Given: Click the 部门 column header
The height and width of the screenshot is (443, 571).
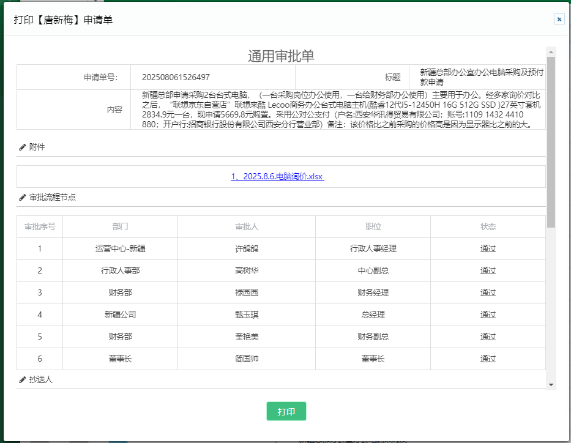Looking at the screenshot, I should 120,226.
